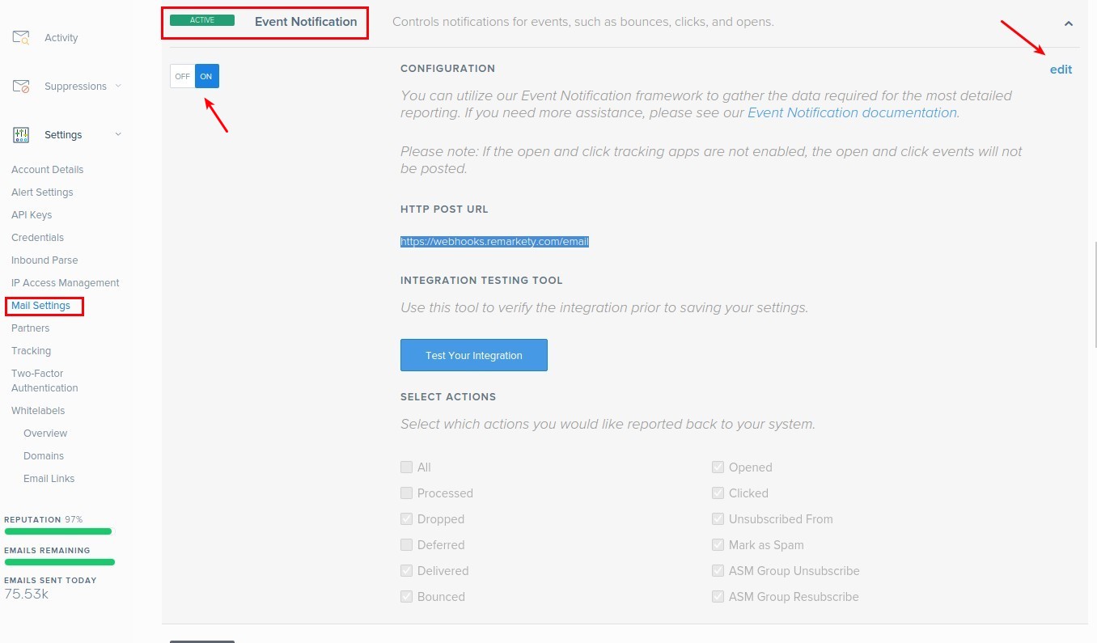Enable the Deferred action checkbox
Viewport: 1097px width, 643px height.
(x=406, y=545)
